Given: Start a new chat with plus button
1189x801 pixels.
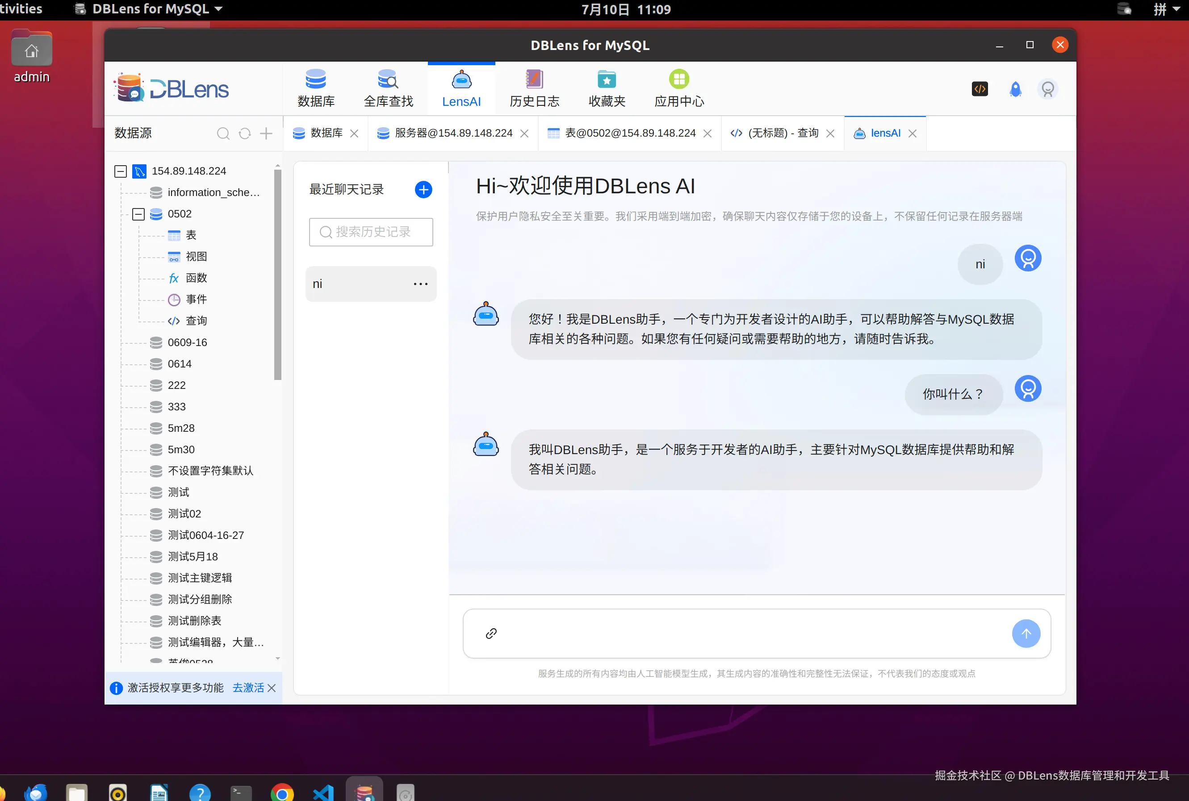Looking at the screenshot, I should [423, 189].
